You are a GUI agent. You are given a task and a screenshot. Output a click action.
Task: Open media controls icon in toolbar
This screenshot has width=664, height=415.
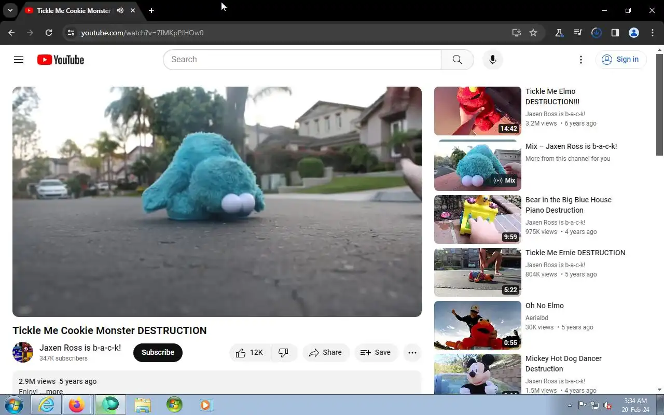(x=578, y=33)
